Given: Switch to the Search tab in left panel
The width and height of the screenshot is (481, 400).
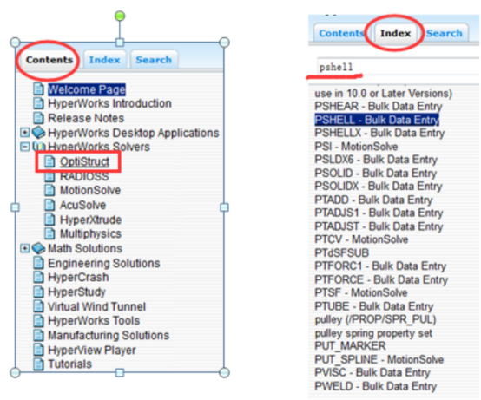Looking at the screenshot, I should 154,60.
